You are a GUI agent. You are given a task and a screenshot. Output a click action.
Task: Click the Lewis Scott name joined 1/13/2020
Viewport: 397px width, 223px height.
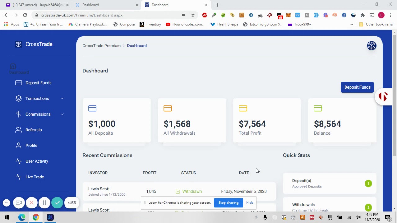point(99,189)
